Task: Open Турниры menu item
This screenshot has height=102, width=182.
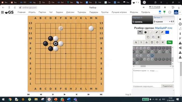Action: coord(82,12)
